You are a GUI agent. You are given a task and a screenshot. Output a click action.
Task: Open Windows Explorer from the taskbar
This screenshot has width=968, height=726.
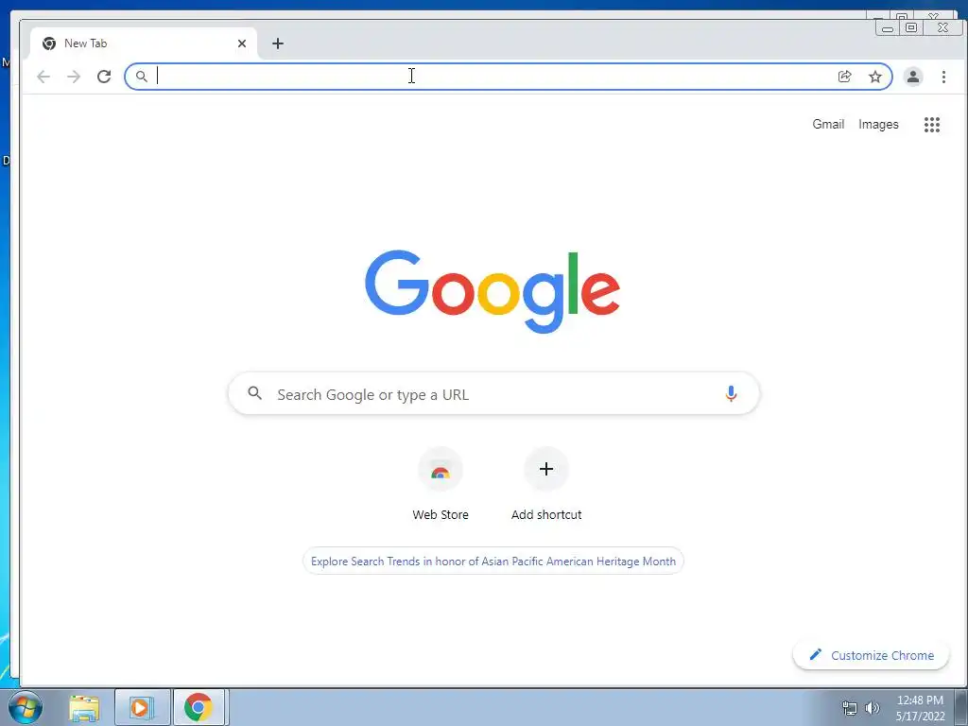point(84,708)
